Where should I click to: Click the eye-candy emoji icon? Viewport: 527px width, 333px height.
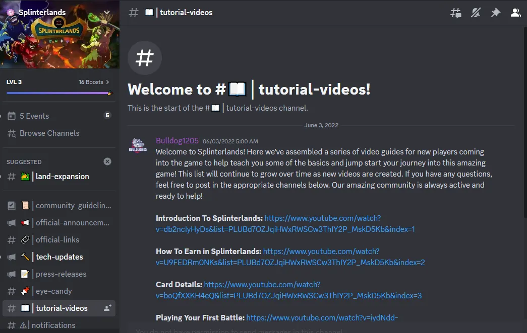click(x=25, y=291)
